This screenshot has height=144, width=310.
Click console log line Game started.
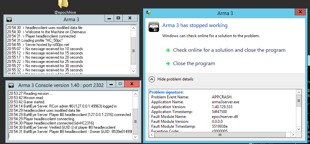click(27, 102)
